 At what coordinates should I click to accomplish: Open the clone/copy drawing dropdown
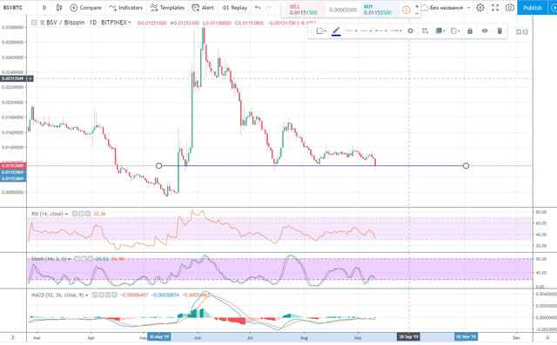[455, 30]
